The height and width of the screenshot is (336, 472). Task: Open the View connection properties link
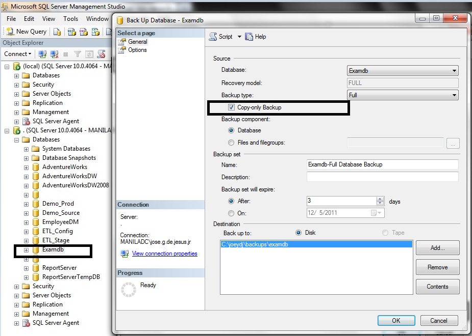point(165,254)
